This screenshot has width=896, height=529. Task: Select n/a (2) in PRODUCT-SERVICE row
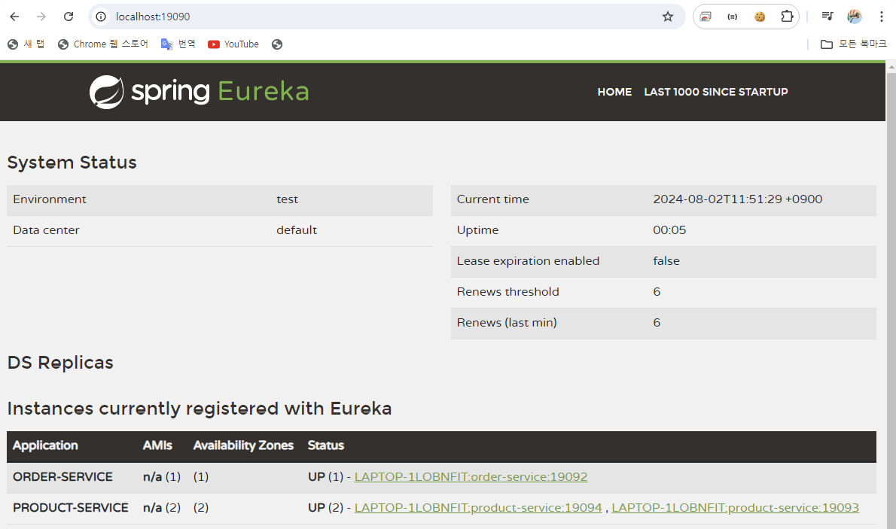[x=162, y=508]
